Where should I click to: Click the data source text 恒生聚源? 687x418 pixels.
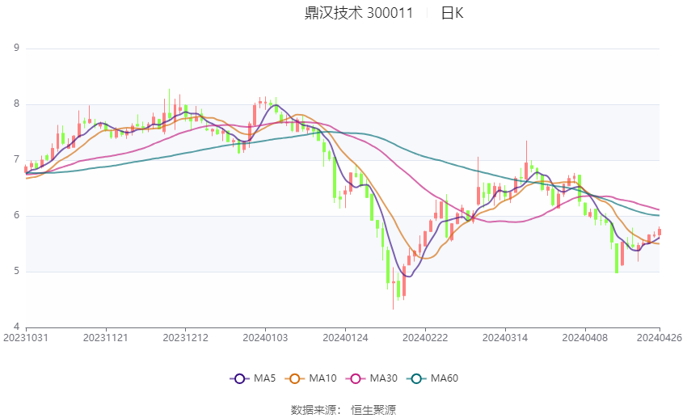pyautogui.click(x=373, y=410)
